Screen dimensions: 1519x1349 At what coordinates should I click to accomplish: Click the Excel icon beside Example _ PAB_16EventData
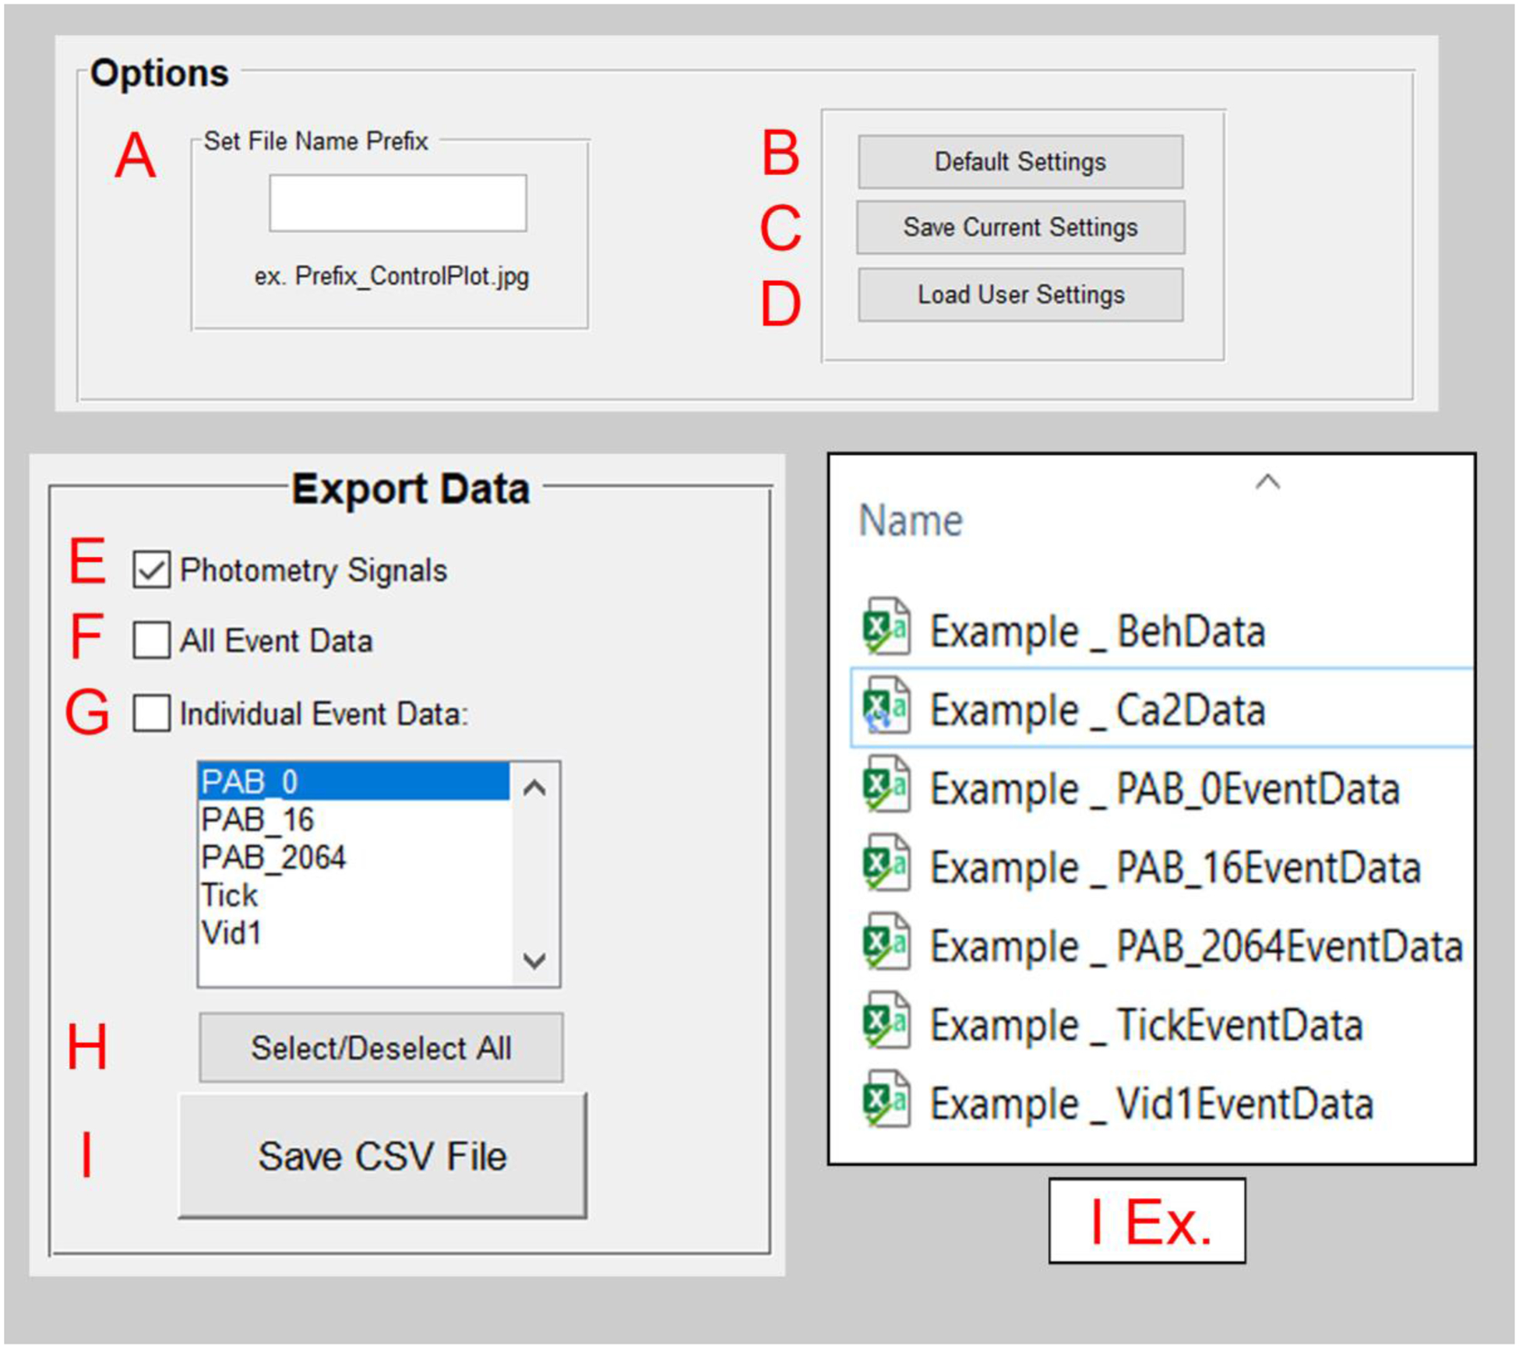click(886, 864)
